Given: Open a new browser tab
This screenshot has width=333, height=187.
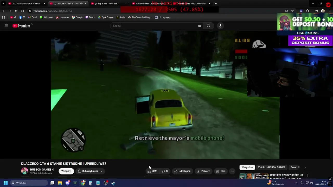Looking at the screenshot, I should tap(216, 4).
